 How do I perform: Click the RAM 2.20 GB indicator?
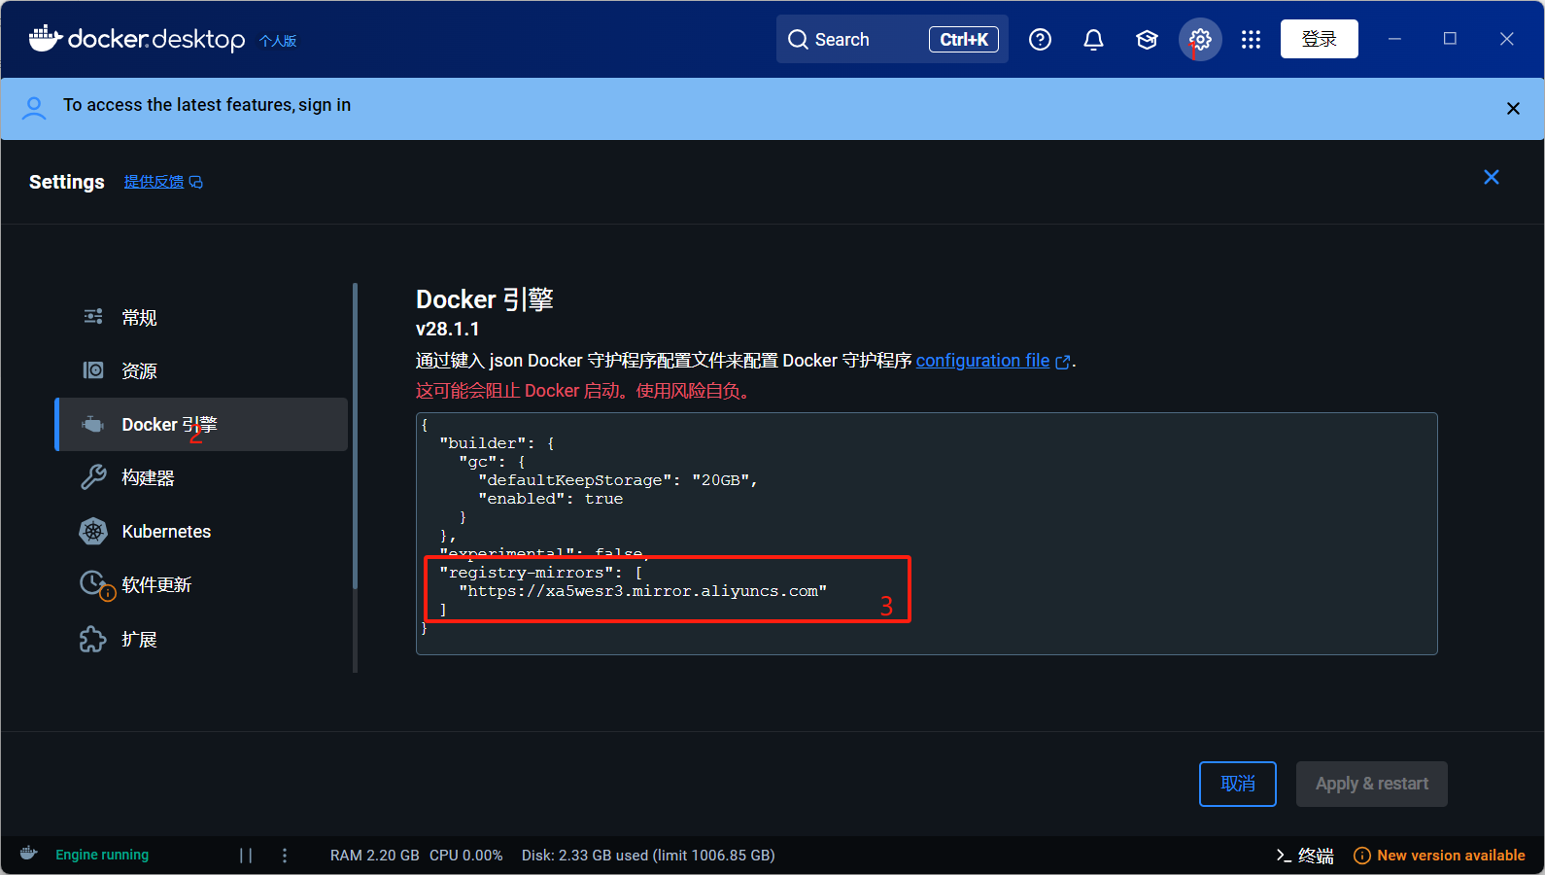tap(374, 856)
